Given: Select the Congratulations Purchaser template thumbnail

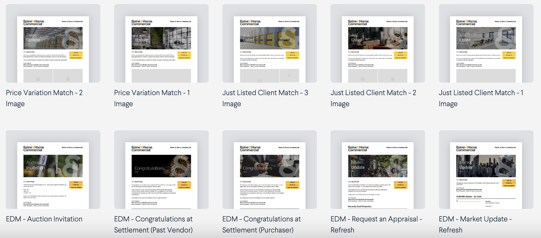Looking at the screenshot, I should (269, 170).
